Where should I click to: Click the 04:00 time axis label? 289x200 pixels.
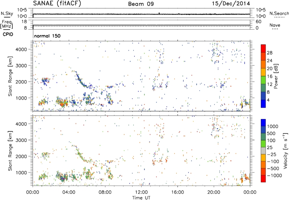click(69, 192)
